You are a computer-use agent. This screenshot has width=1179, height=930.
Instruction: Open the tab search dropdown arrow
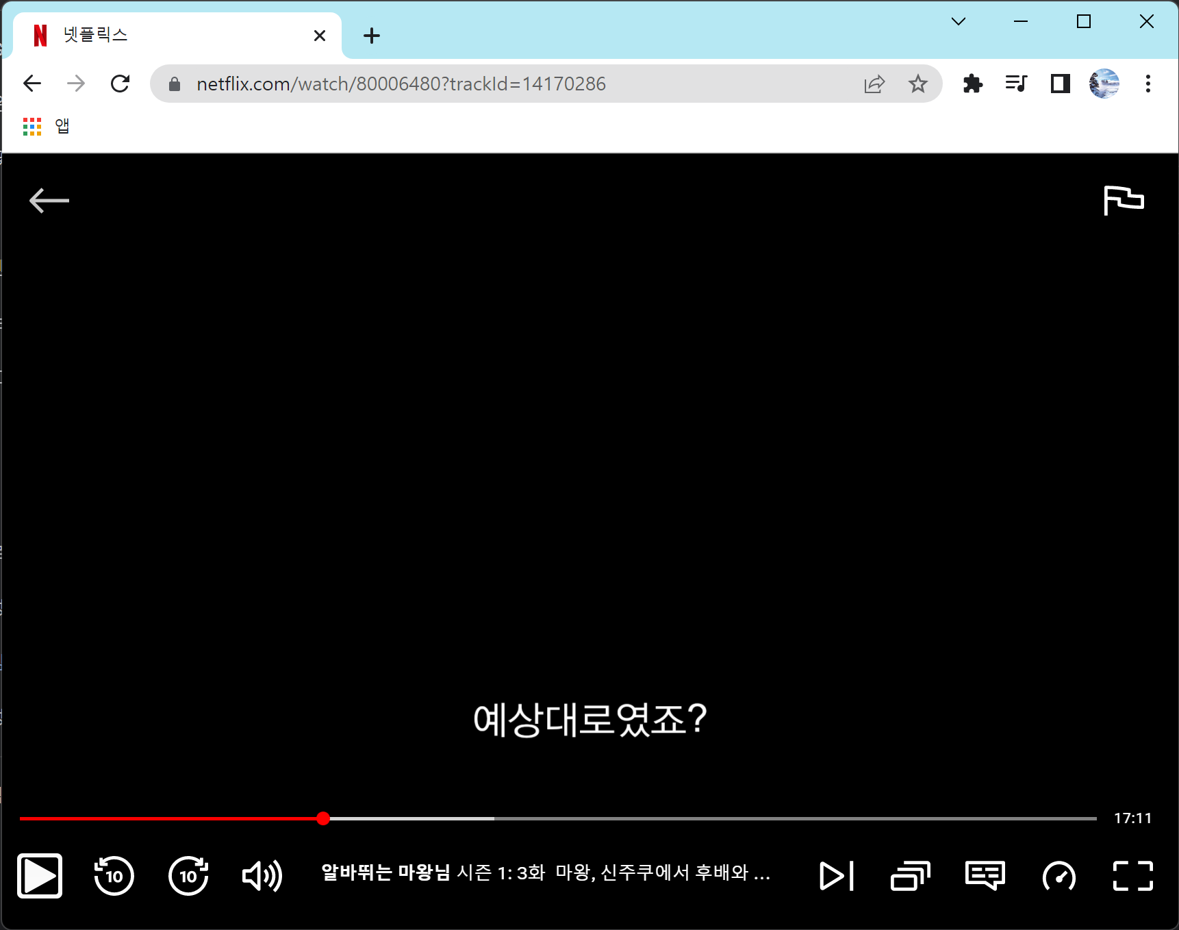(959, 21)
